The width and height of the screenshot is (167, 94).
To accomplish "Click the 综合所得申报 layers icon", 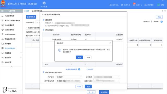I will coord(2,25).
